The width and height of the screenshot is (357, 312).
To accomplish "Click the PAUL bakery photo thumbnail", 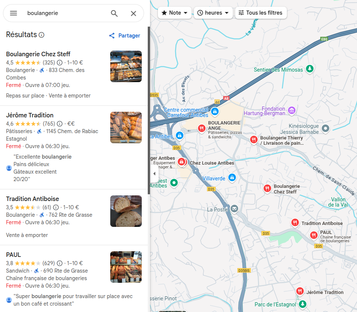I will pos(126,267).
